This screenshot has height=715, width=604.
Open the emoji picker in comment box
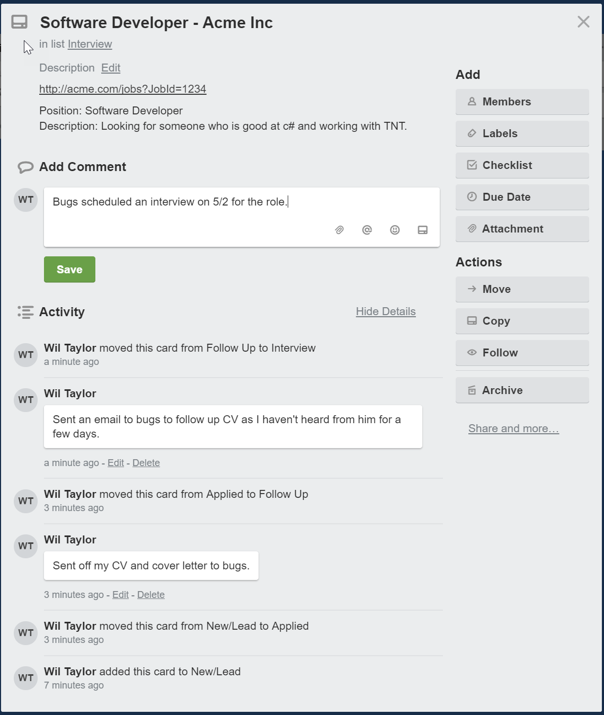coord(395,230)
